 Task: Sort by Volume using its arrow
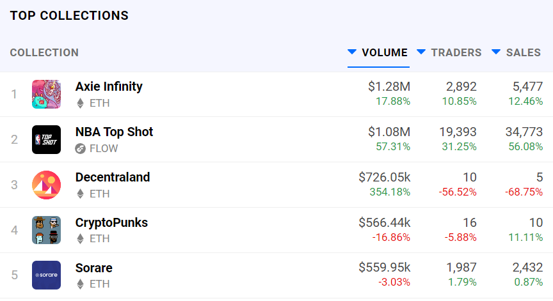tap(352, 52)
